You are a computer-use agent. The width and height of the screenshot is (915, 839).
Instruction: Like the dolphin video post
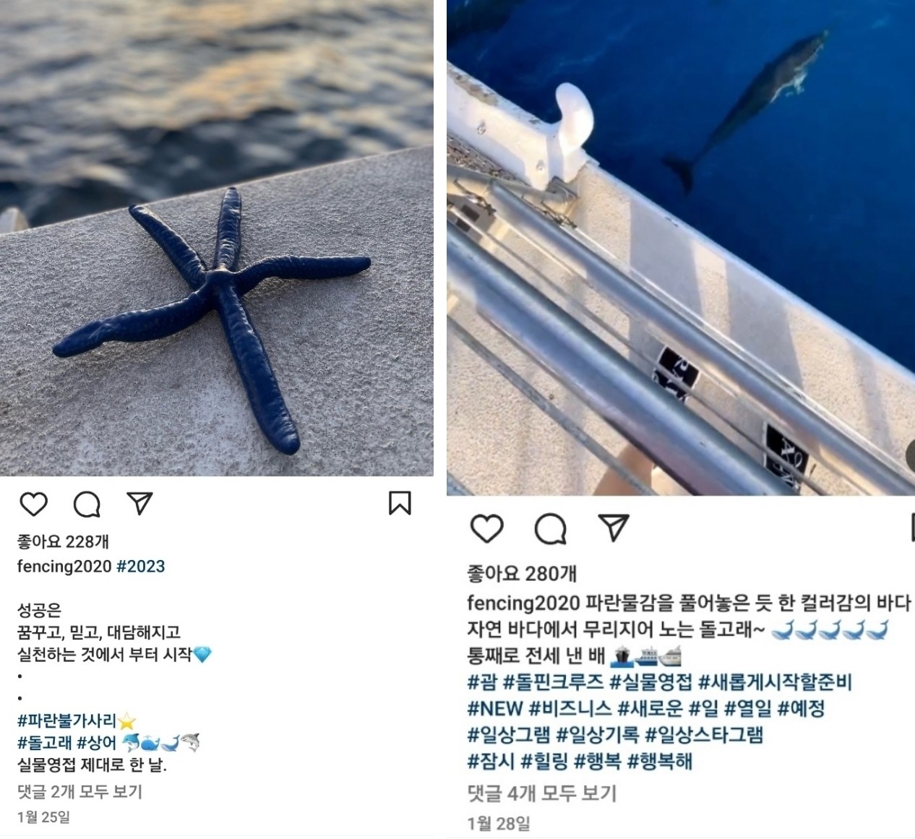click(x=486, y=529)
